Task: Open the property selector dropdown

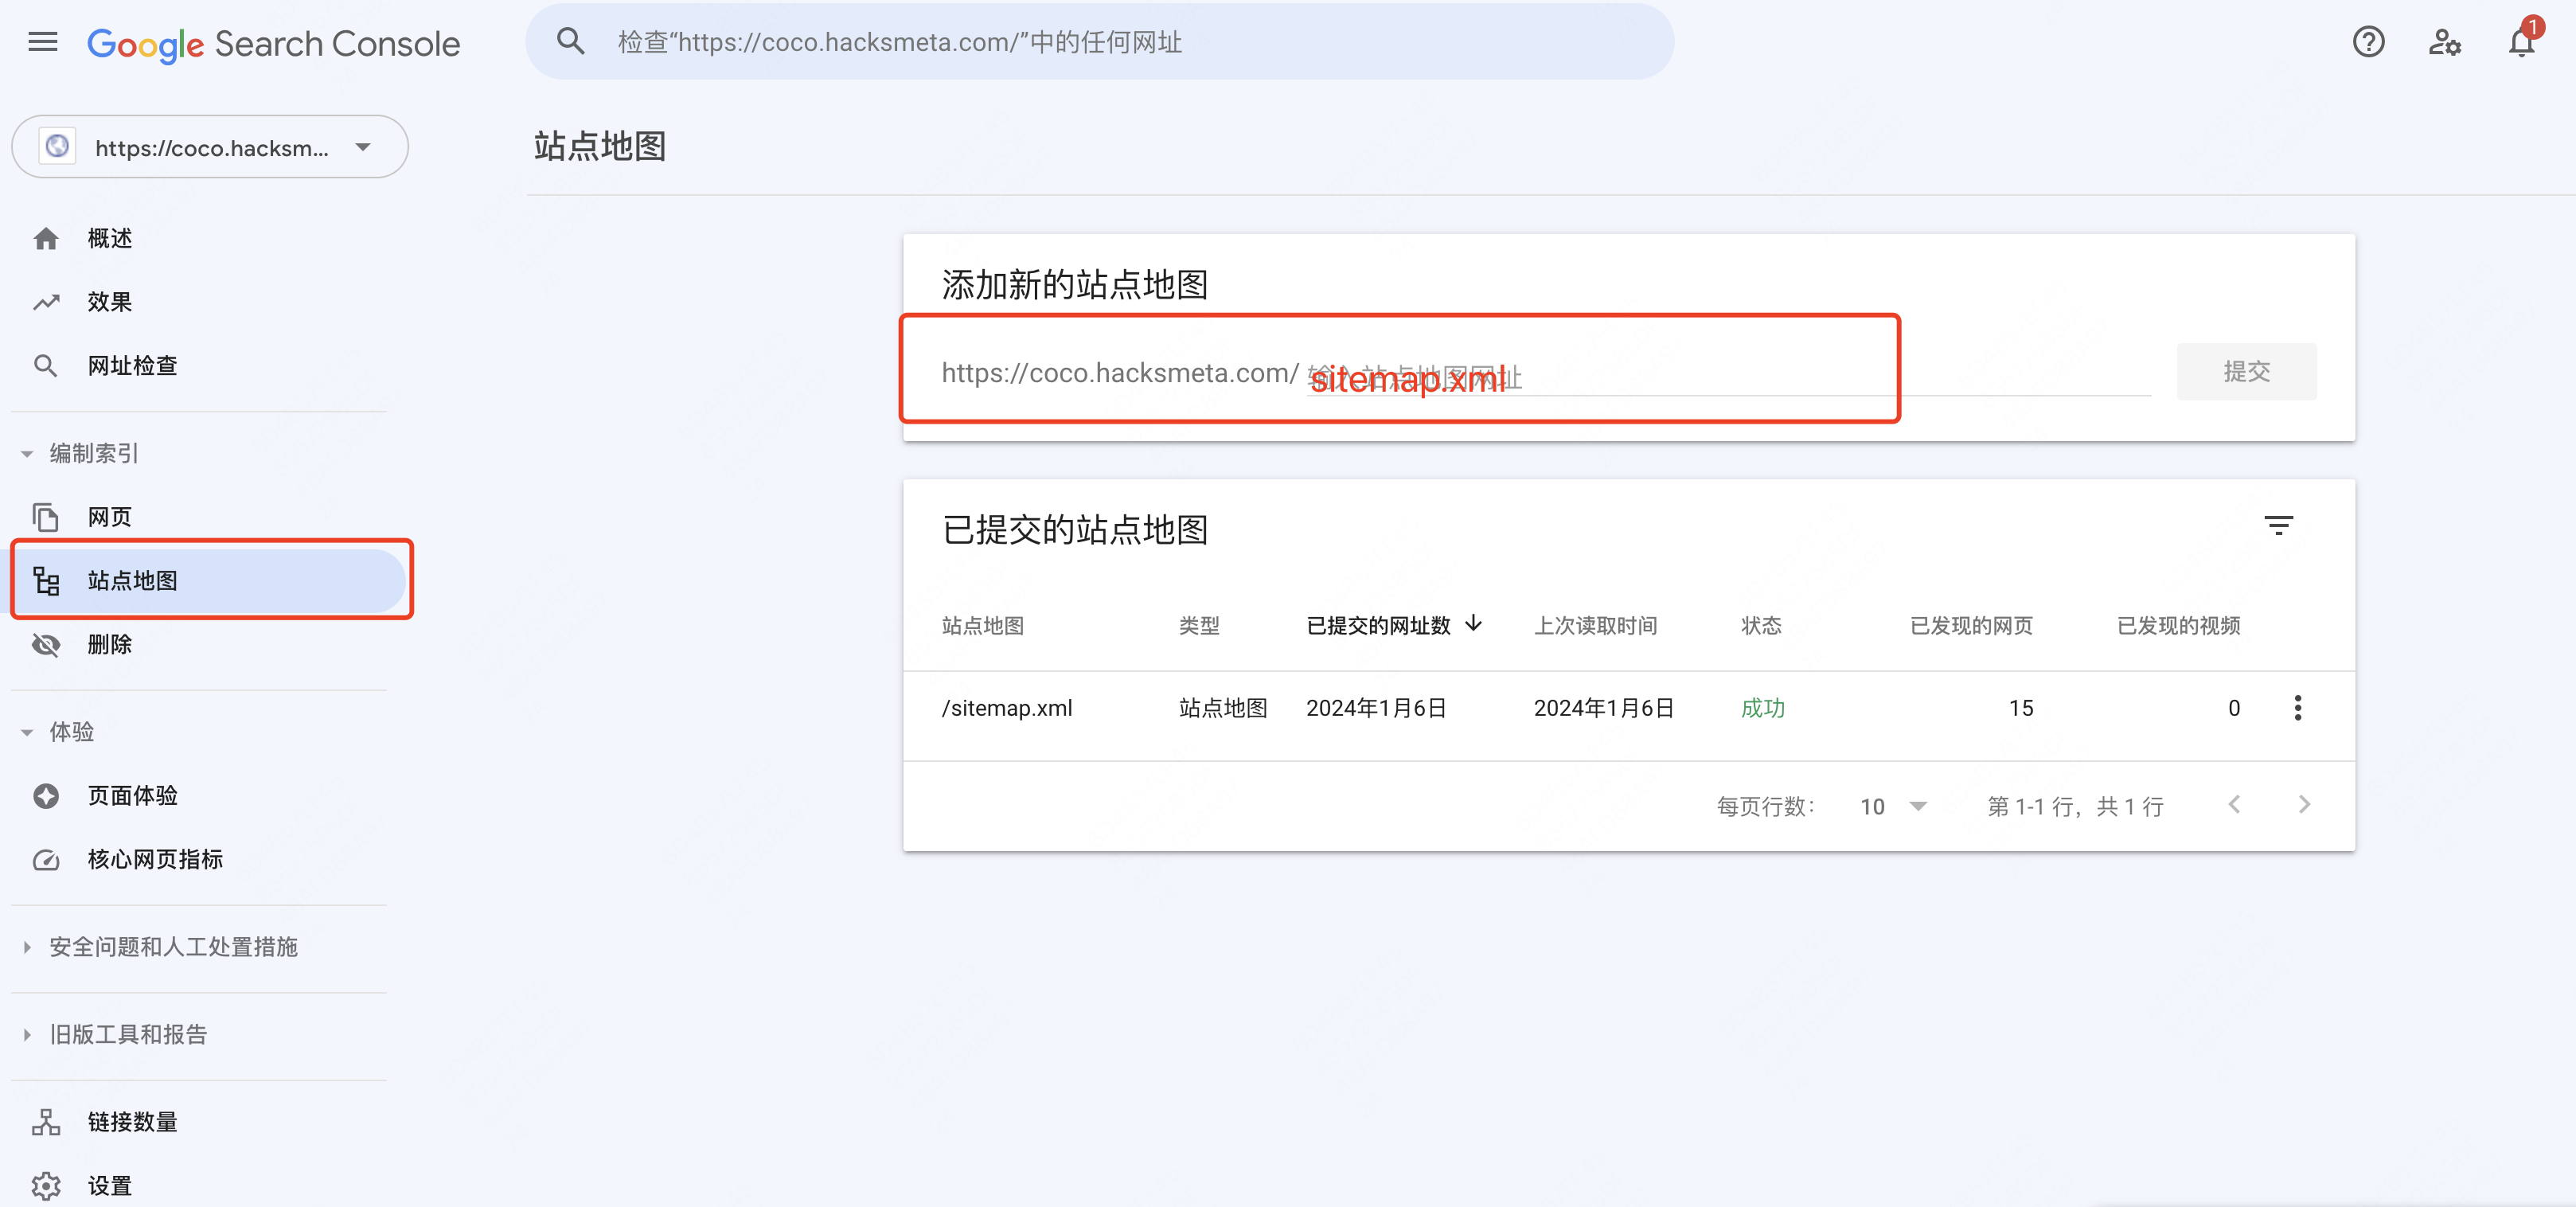Action: (210, 147)
